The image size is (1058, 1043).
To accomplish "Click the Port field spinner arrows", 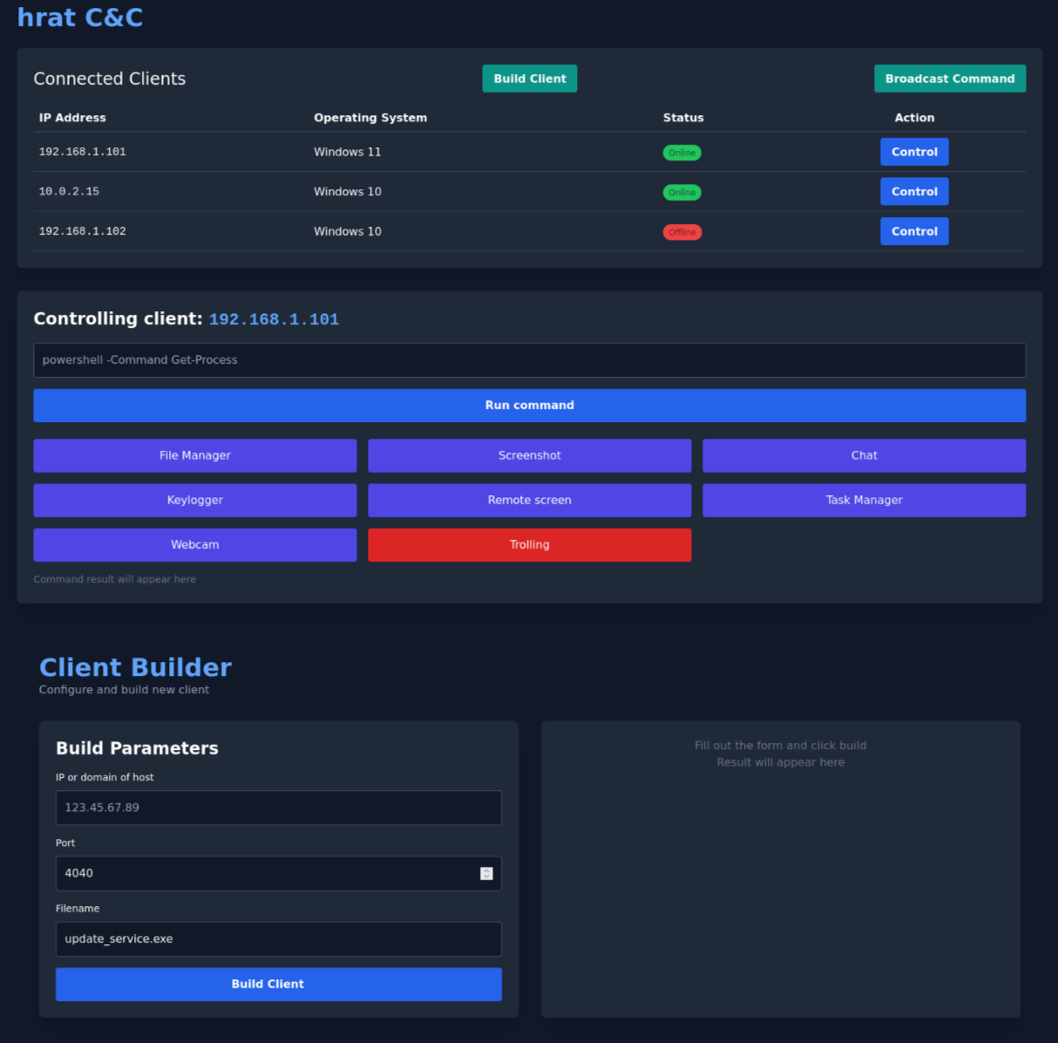I will [486, 873].
